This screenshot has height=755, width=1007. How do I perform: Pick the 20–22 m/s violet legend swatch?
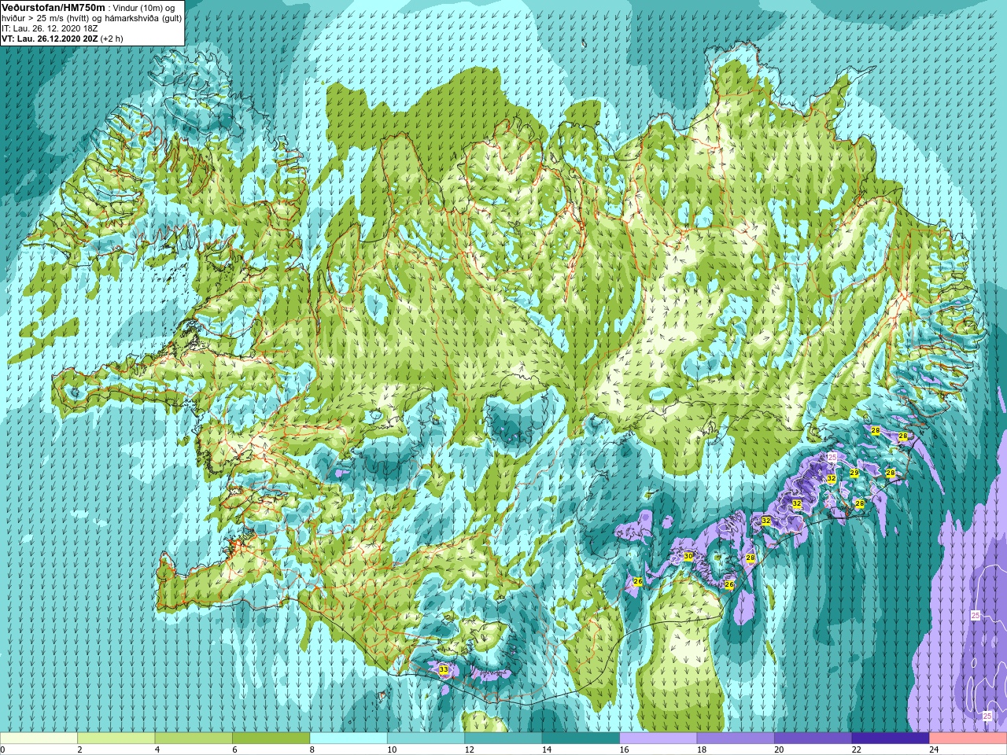pos(813,738)
